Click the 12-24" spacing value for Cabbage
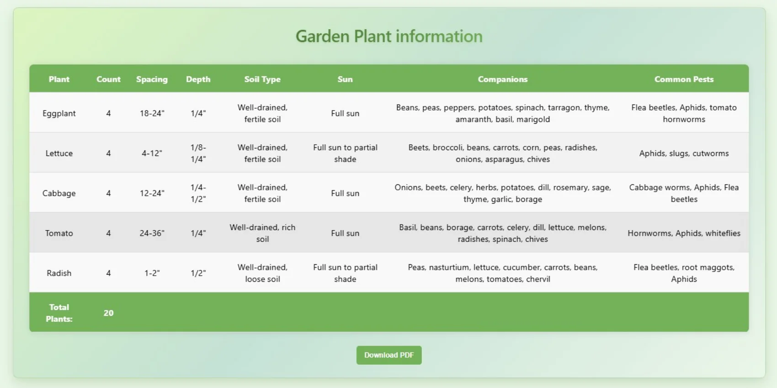The height and width of the screenshot is (388, 777). click(x=152, y=193)
